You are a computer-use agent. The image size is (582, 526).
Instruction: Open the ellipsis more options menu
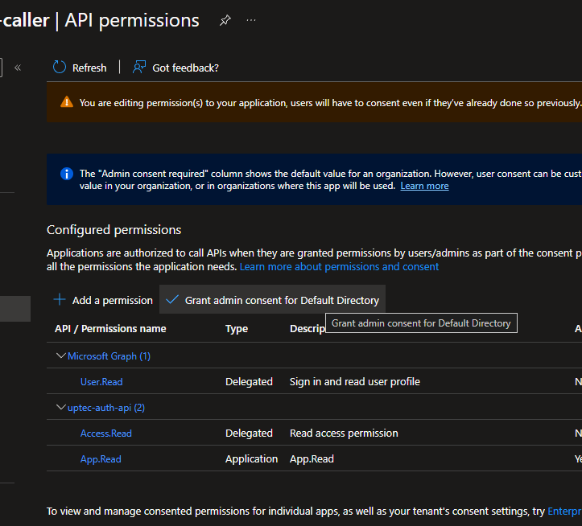251,21
